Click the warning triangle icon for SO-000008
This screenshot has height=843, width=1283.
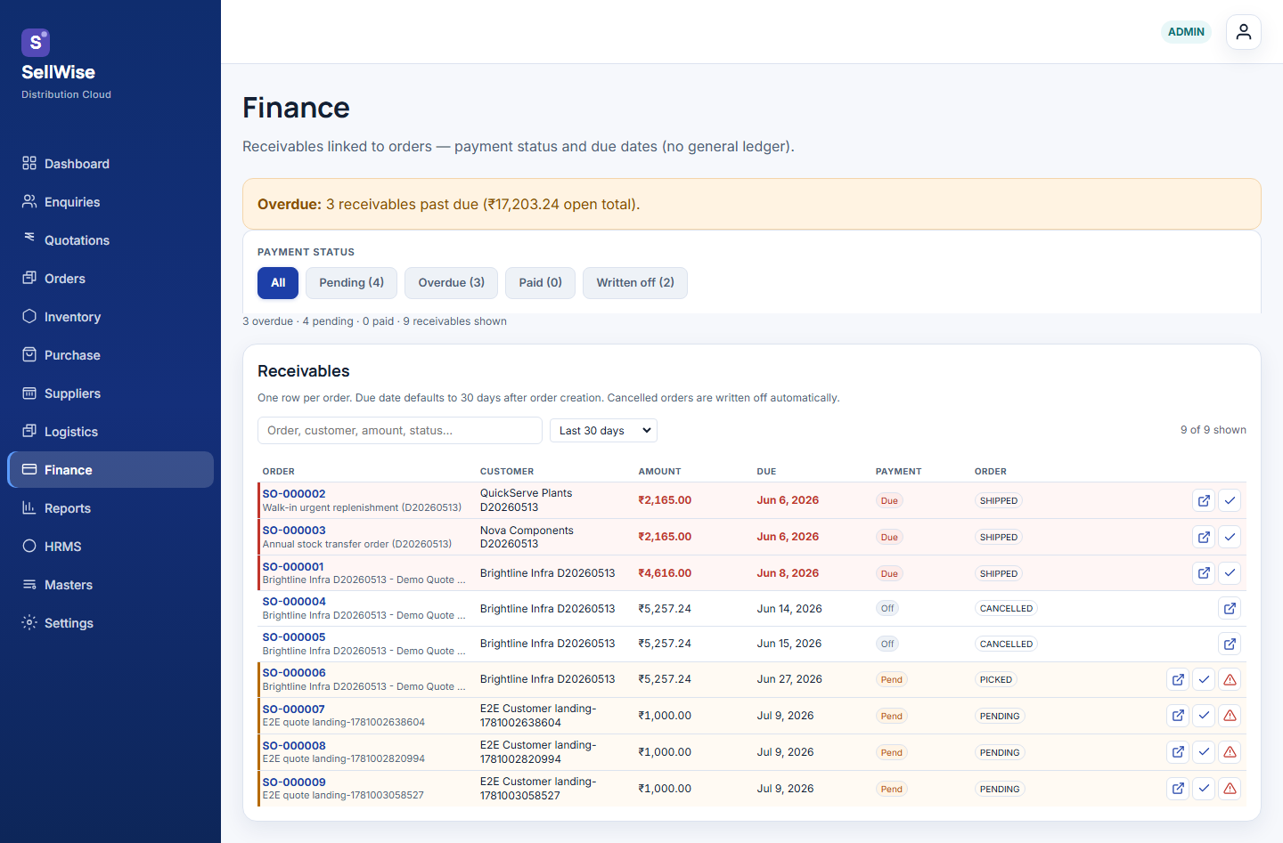(x=1230, y=751)
